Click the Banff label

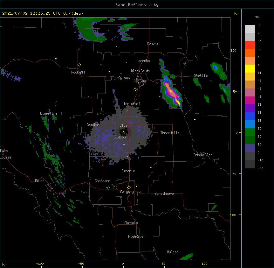coord(39,180)
